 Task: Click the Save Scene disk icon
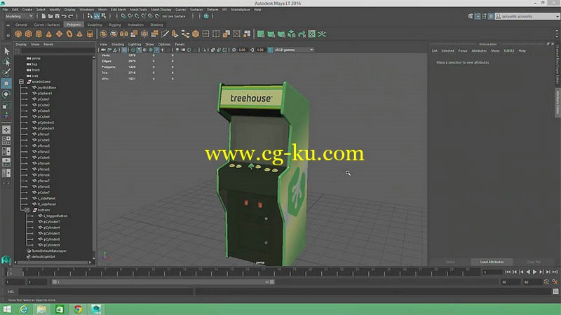tap(57, 16)
